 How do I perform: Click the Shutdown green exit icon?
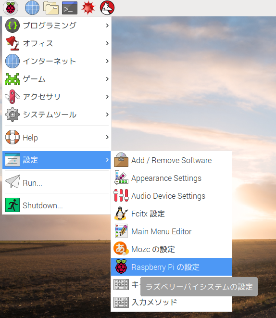pos(13,205)
